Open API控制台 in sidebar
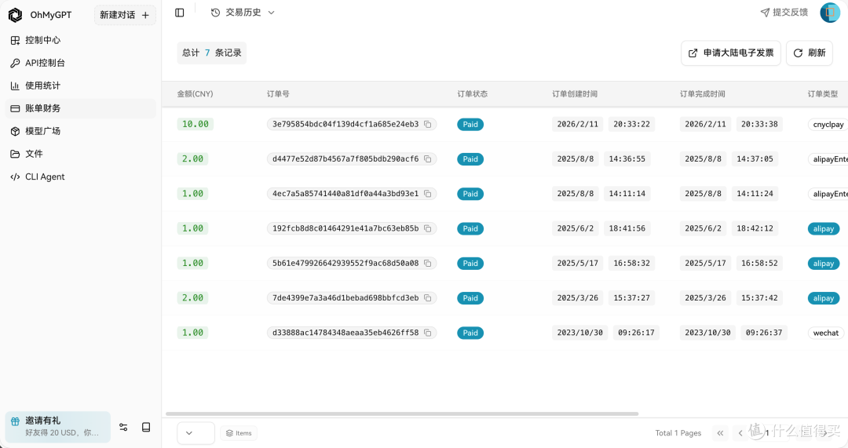848x448 pixels. coord(81,63)
